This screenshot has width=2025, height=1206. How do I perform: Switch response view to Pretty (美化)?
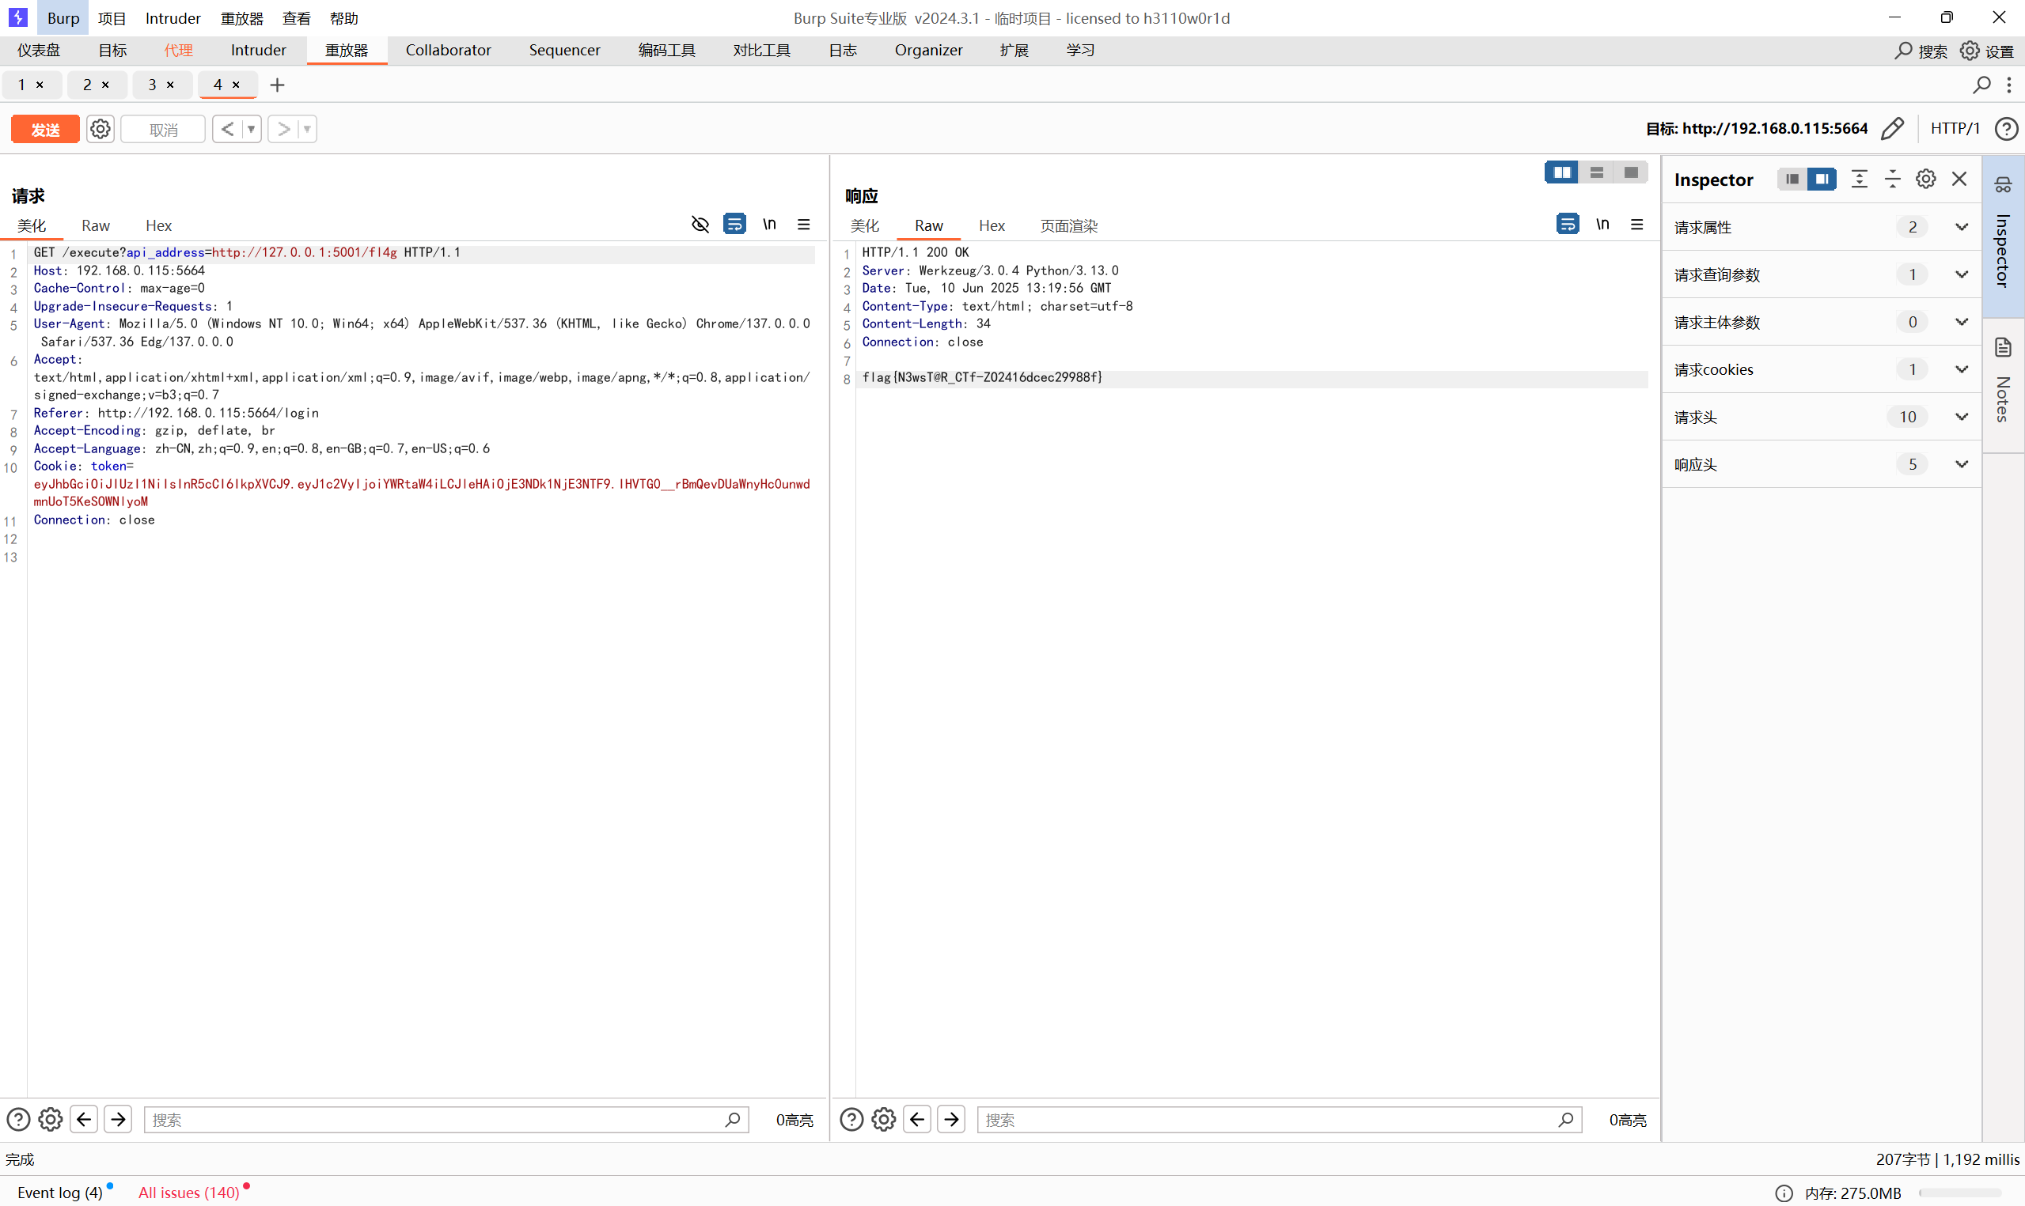pos(864,225)
